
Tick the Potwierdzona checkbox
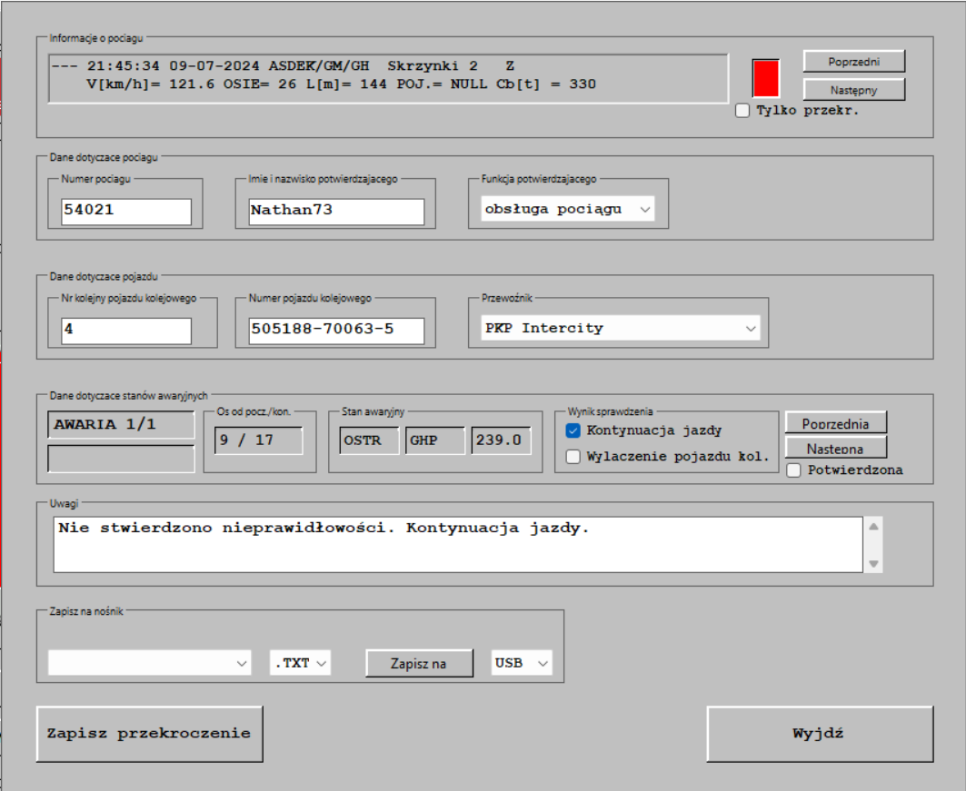pos(794,470)
